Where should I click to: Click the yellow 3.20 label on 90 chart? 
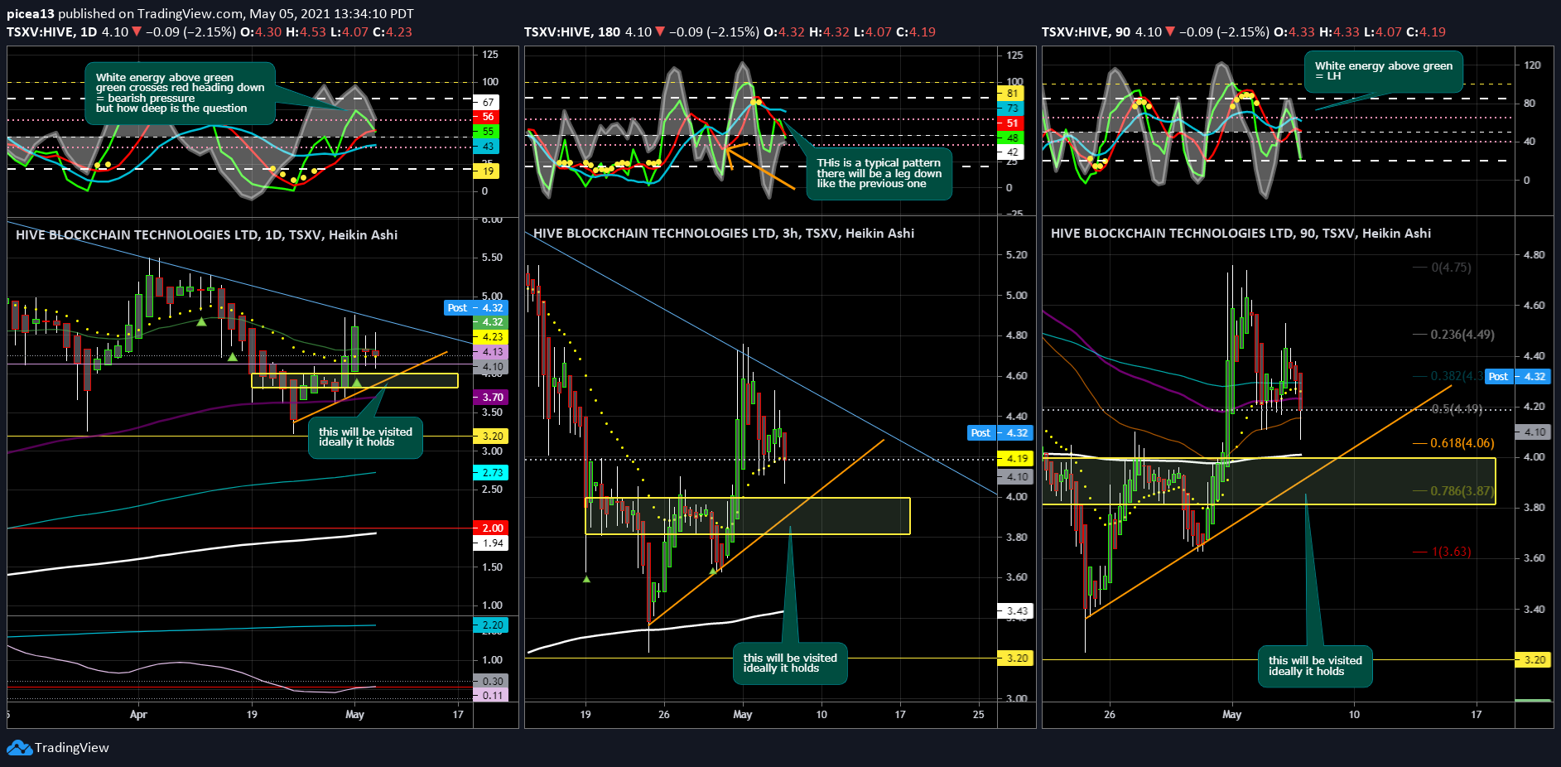tap(1532, 660)
